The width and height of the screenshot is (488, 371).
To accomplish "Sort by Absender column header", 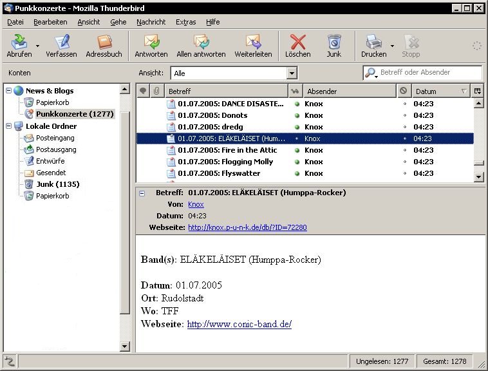I will coord(350,91).
